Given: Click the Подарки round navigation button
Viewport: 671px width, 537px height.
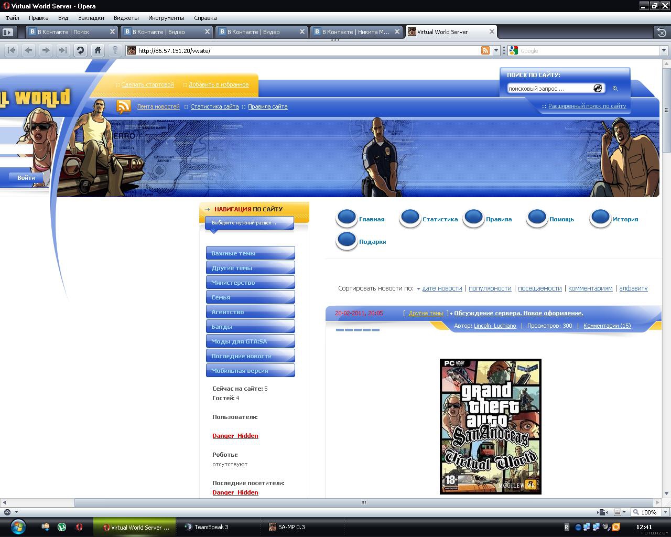Looking at the screenshot, I should coord(347,241).
